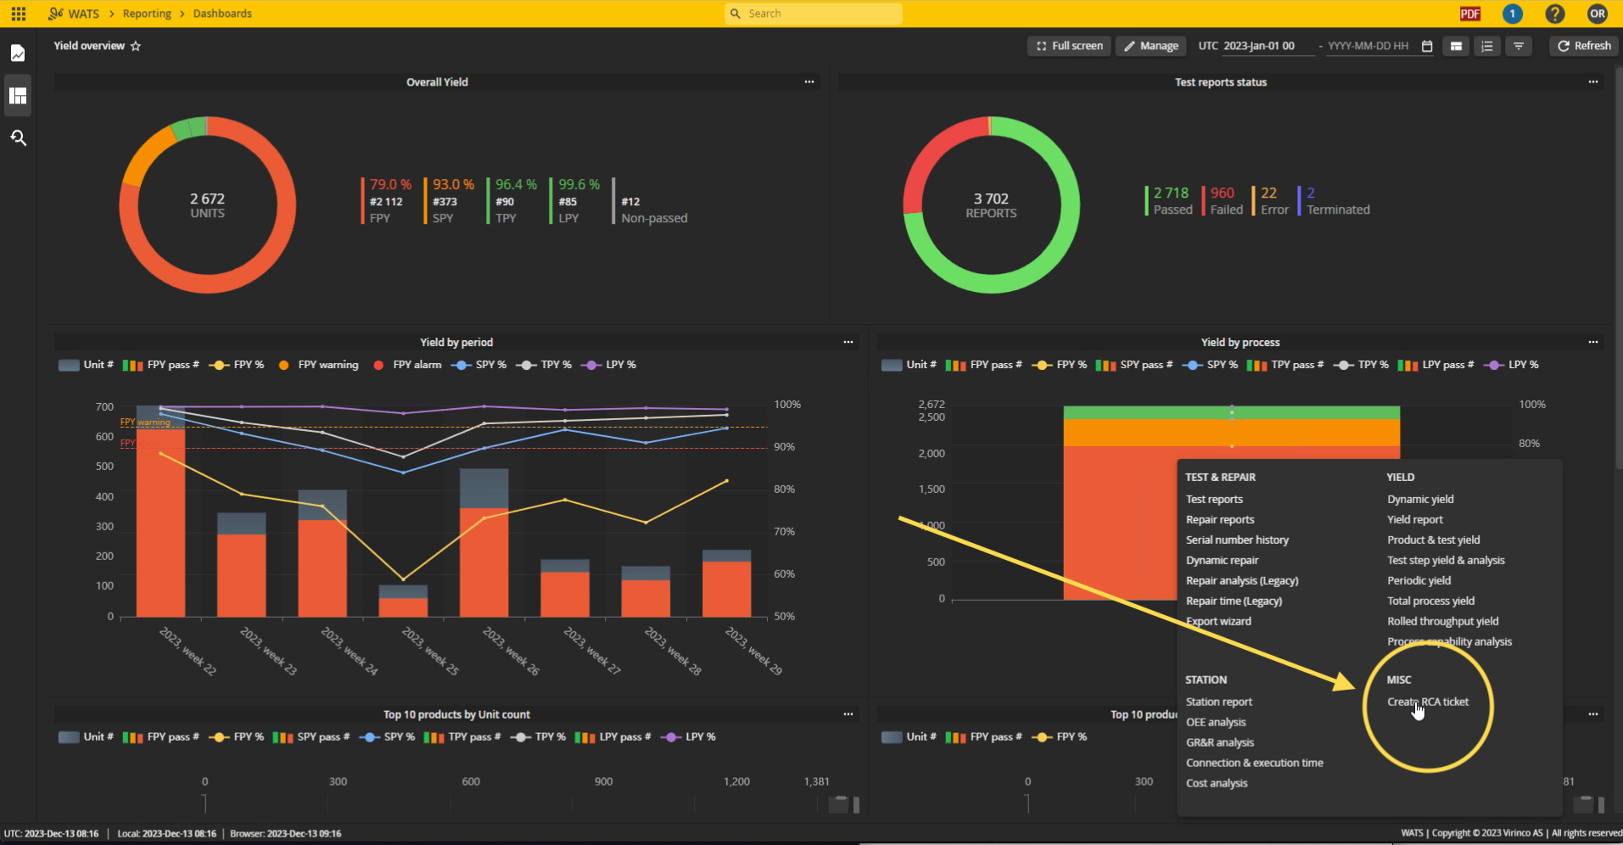Image resolution: width=1623 pixels, height=845 pixels.
Task: Click the Manage button
Action: tap(1151, 46)
